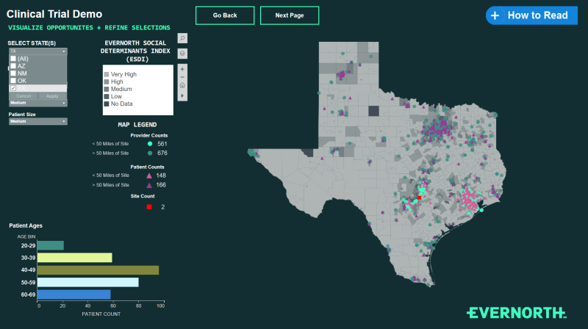588x329 pixels.
Task: Go to the Next Page
Action: [290, 15]
